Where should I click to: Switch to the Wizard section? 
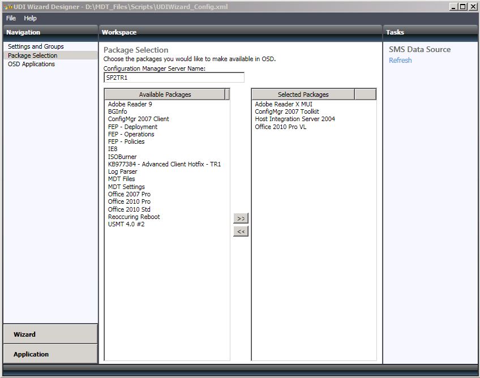(x=50, y=334)
